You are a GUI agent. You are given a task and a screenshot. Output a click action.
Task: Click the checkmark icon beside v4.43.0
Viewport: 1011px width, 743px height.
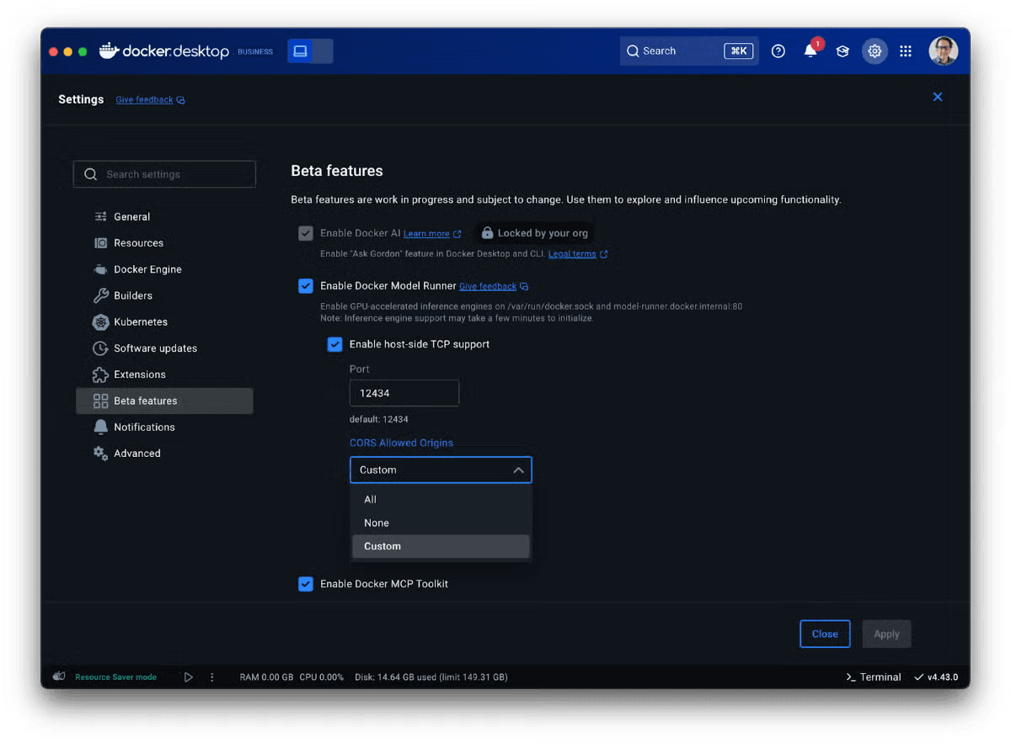click(x=919, y=677)
